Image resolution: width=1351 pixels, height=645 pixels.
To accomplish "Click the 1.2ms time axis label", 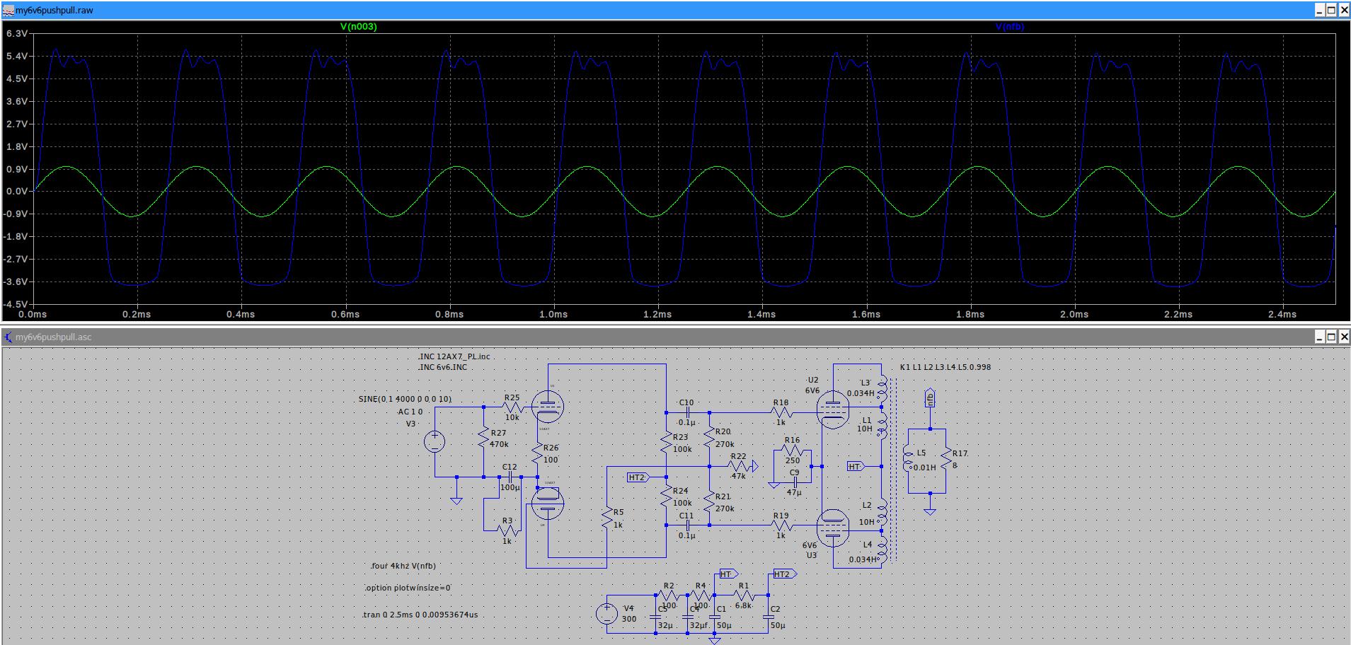I will [657, 314].
